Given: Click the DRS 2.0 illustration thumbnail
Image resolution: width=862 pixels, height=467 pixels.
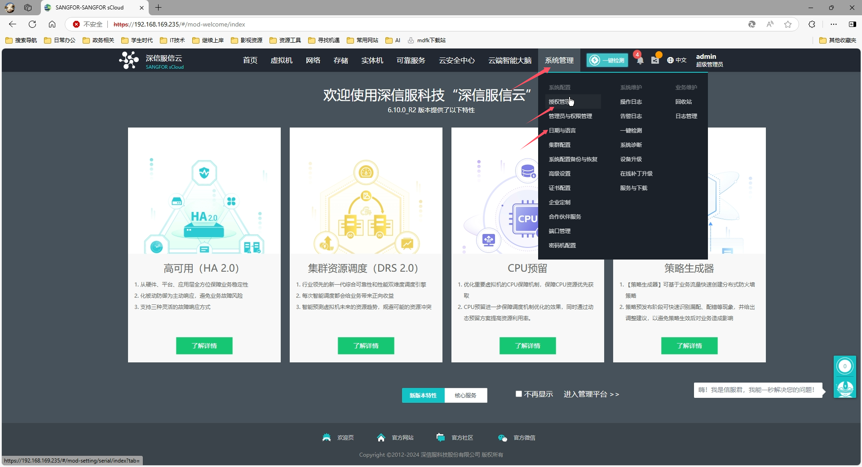Looking at the screenshot, I should pyautogui.click(x=366, y=191).
